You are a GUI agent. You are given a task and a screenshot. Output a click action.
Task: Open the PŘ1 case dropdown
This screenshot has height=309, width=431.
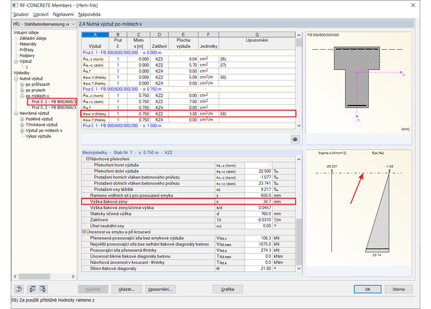pyautogui.click(x=72, y=24)
